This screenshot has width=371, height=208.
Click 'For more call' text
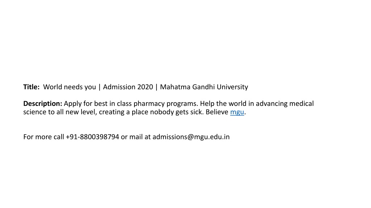[x=43, y=137]
